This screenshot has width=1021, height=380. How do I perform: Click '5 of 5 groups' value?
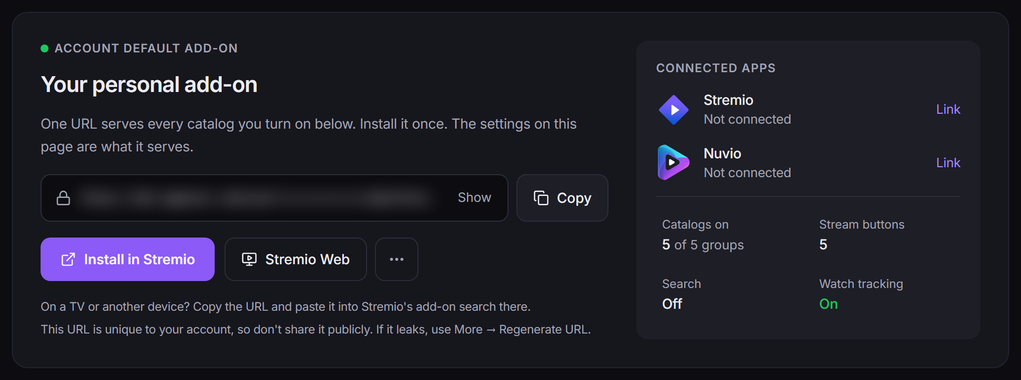(x=703, y=245)
